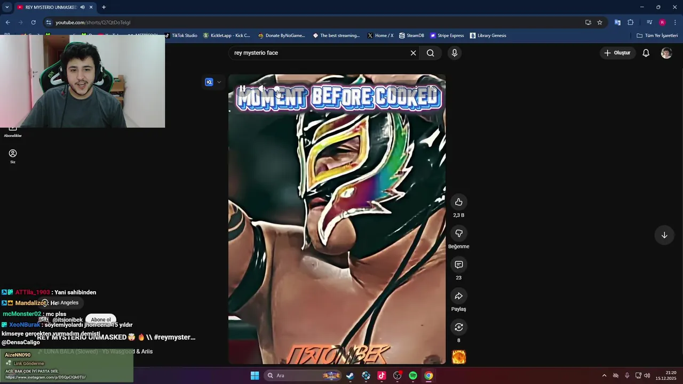
Task: Reload the current page
Action: (33, 22)
